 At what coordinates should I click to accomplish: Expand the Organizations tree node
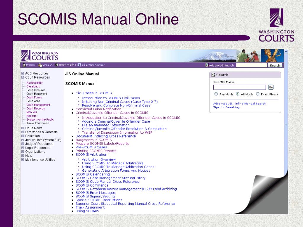[22, 152]
